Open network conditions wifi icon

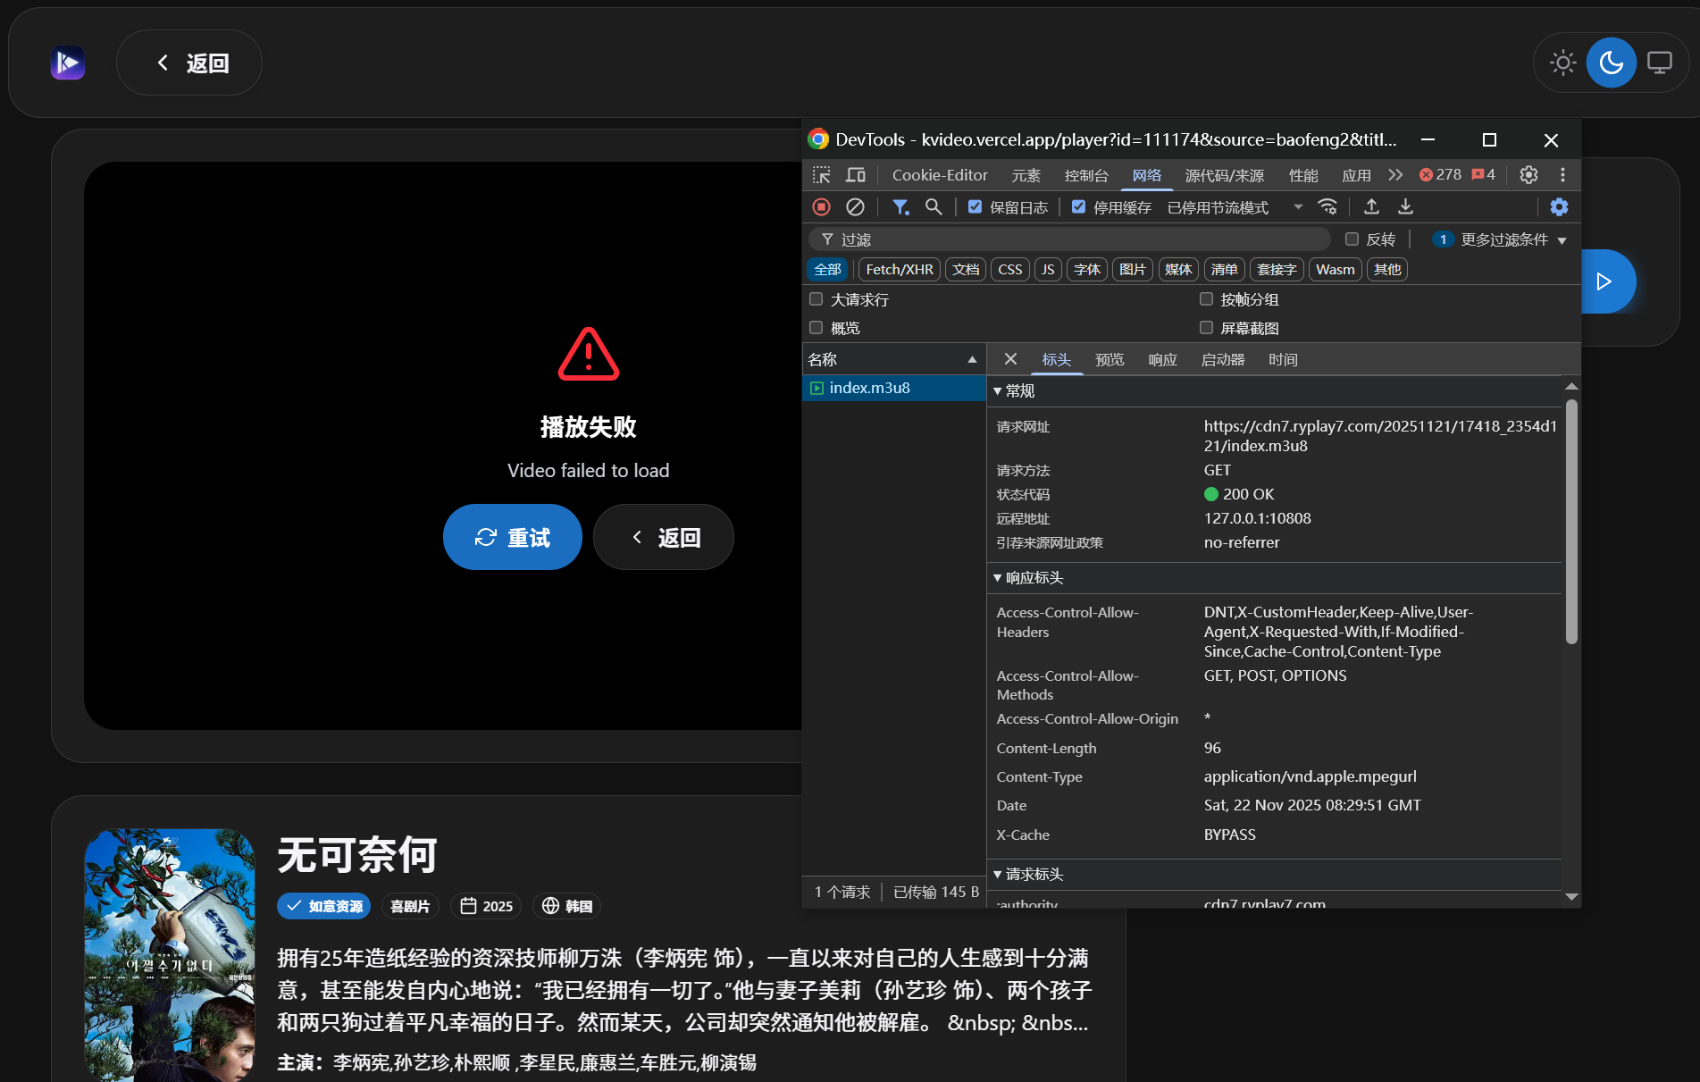click(1328, 207)
